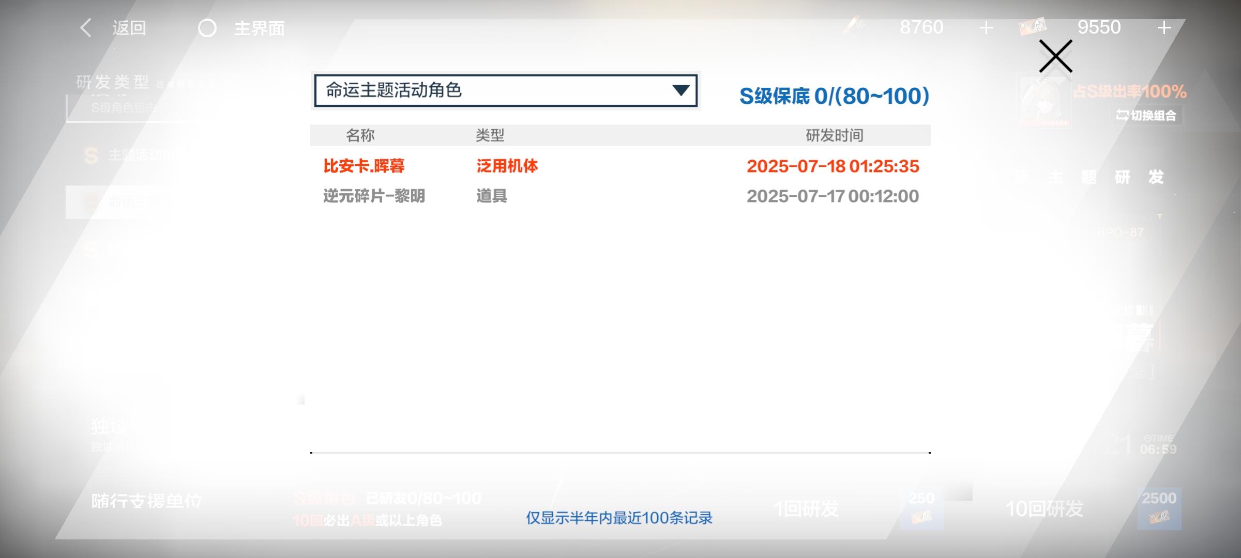Tap the character portrait thumbnail near 占S级出率
1241x558 pixels.
(1044, 100)
